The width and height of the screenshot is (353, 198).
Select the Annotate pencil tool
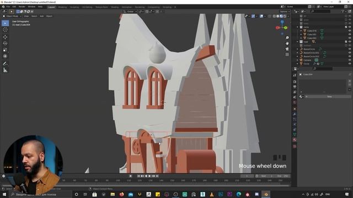point(5,64)
